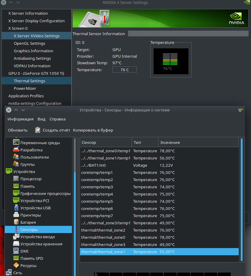Viewport: 251px width, 276px height.
Task: Click the Устройства USB stick icon
Action: (16, 208)
